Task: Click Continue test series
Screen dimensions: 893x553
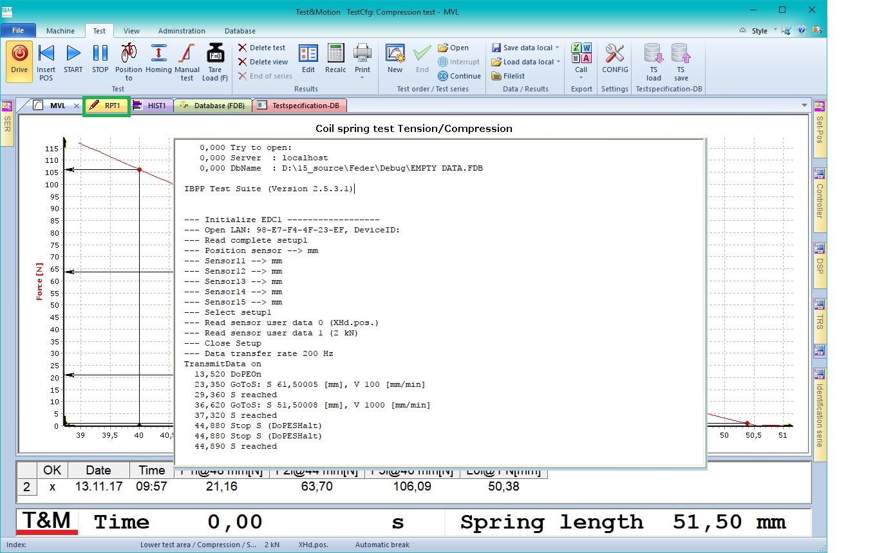Action: point(460,76)
